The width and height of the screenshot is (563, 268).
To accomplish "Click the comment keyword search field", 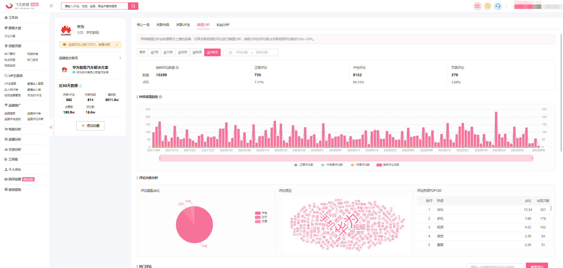I will [496, 266].
